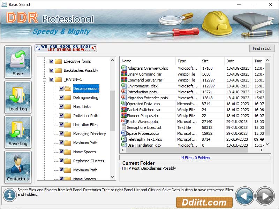This screenshot has height=209, width=279.
Task: Uncheck Executive forms in the directory tree
Action: tap(51, 61)
